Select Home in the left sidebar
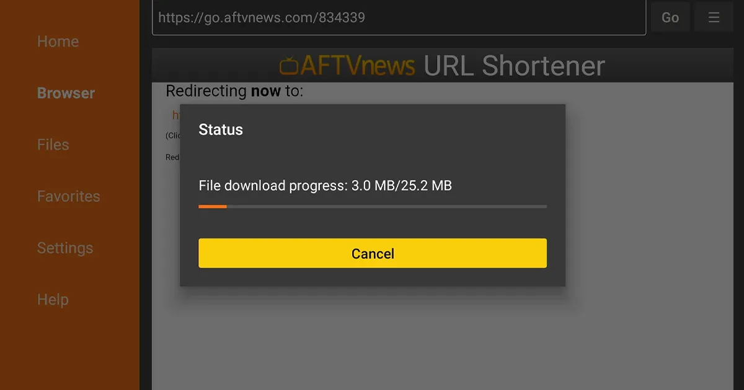The image size is (744, 390). point(58,41)
